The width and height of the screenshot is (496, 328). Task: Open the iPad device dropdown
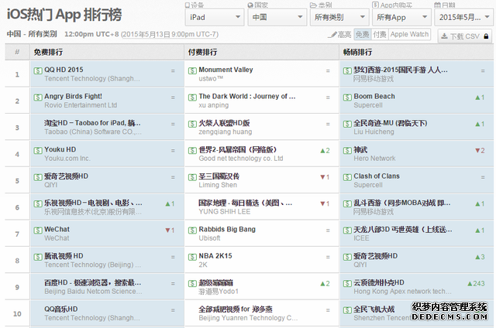click(214, 17)
